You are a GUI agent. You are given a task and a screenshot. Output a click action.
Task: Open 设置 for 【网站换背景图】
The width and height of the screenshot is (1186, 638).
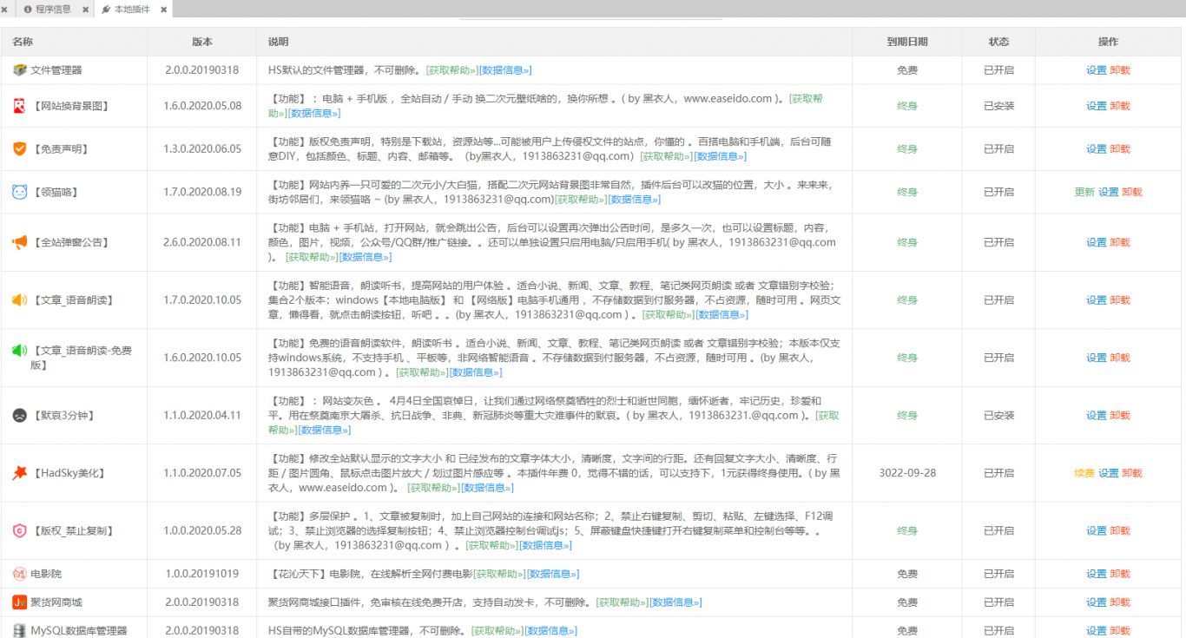[1097, 106]
